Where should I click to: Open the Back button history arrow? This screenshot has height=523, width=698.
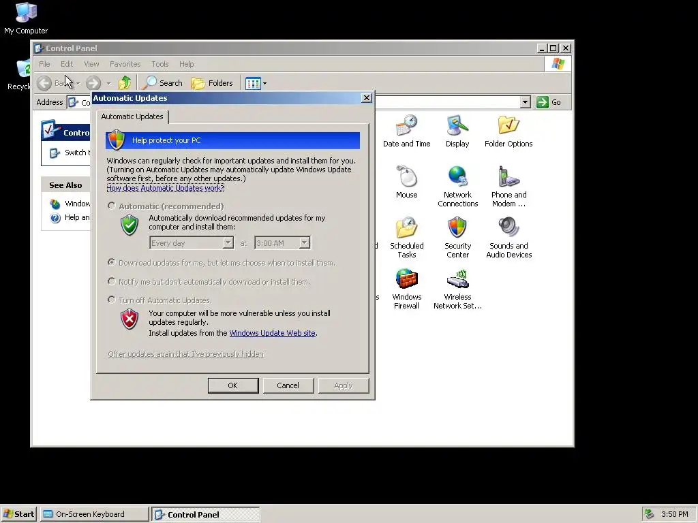(78, 83)
